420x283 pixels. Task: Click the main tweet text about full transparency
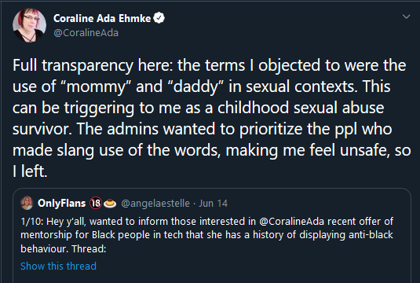point(212,118)
